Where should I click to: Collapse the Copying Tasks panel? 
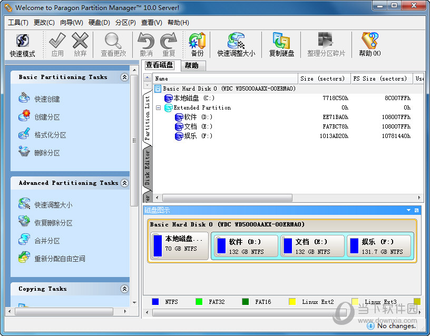[x=124, y=289]
